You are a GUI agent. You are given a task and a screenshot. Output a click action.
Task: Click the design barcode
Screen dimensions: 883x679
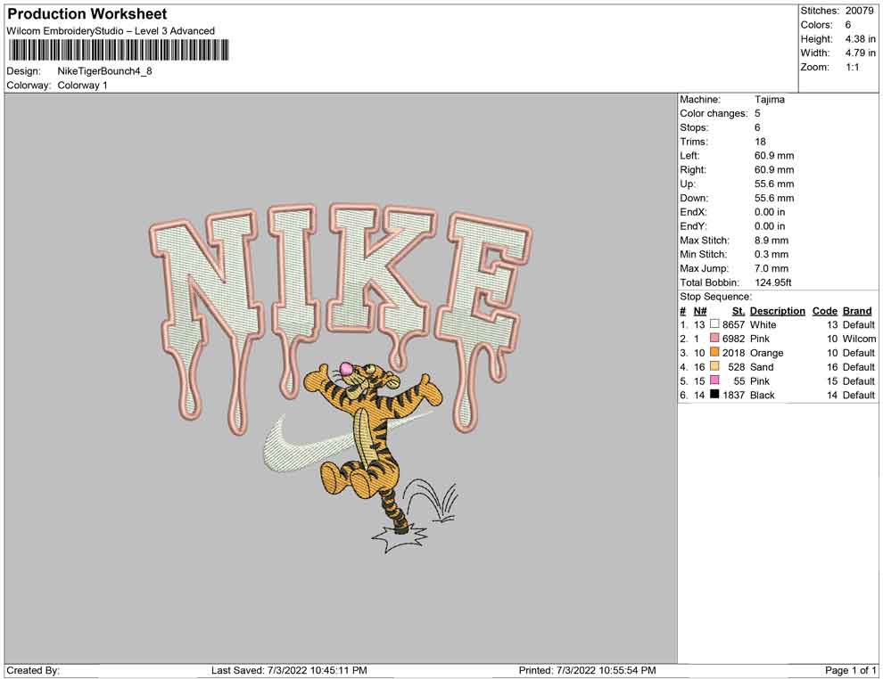click(x=119, y=50)
